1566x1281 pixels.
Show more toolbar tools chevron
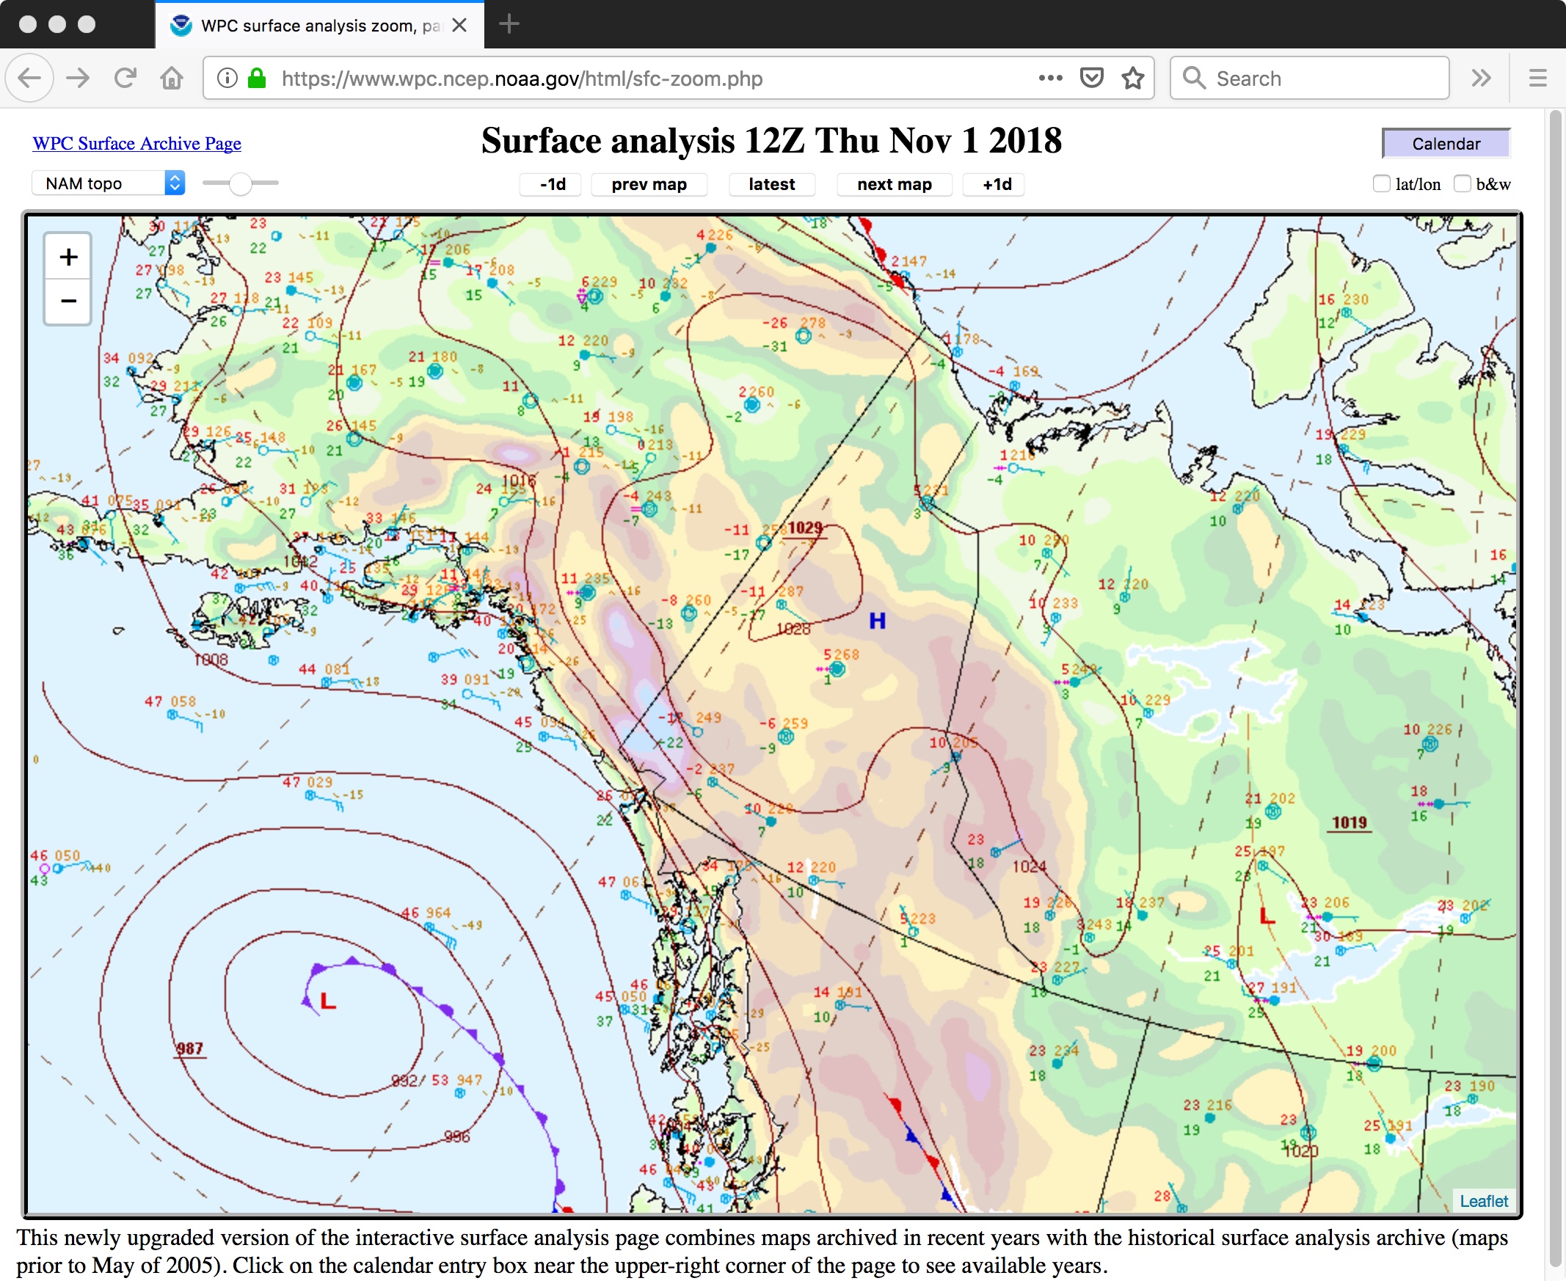pos(1481,78)
